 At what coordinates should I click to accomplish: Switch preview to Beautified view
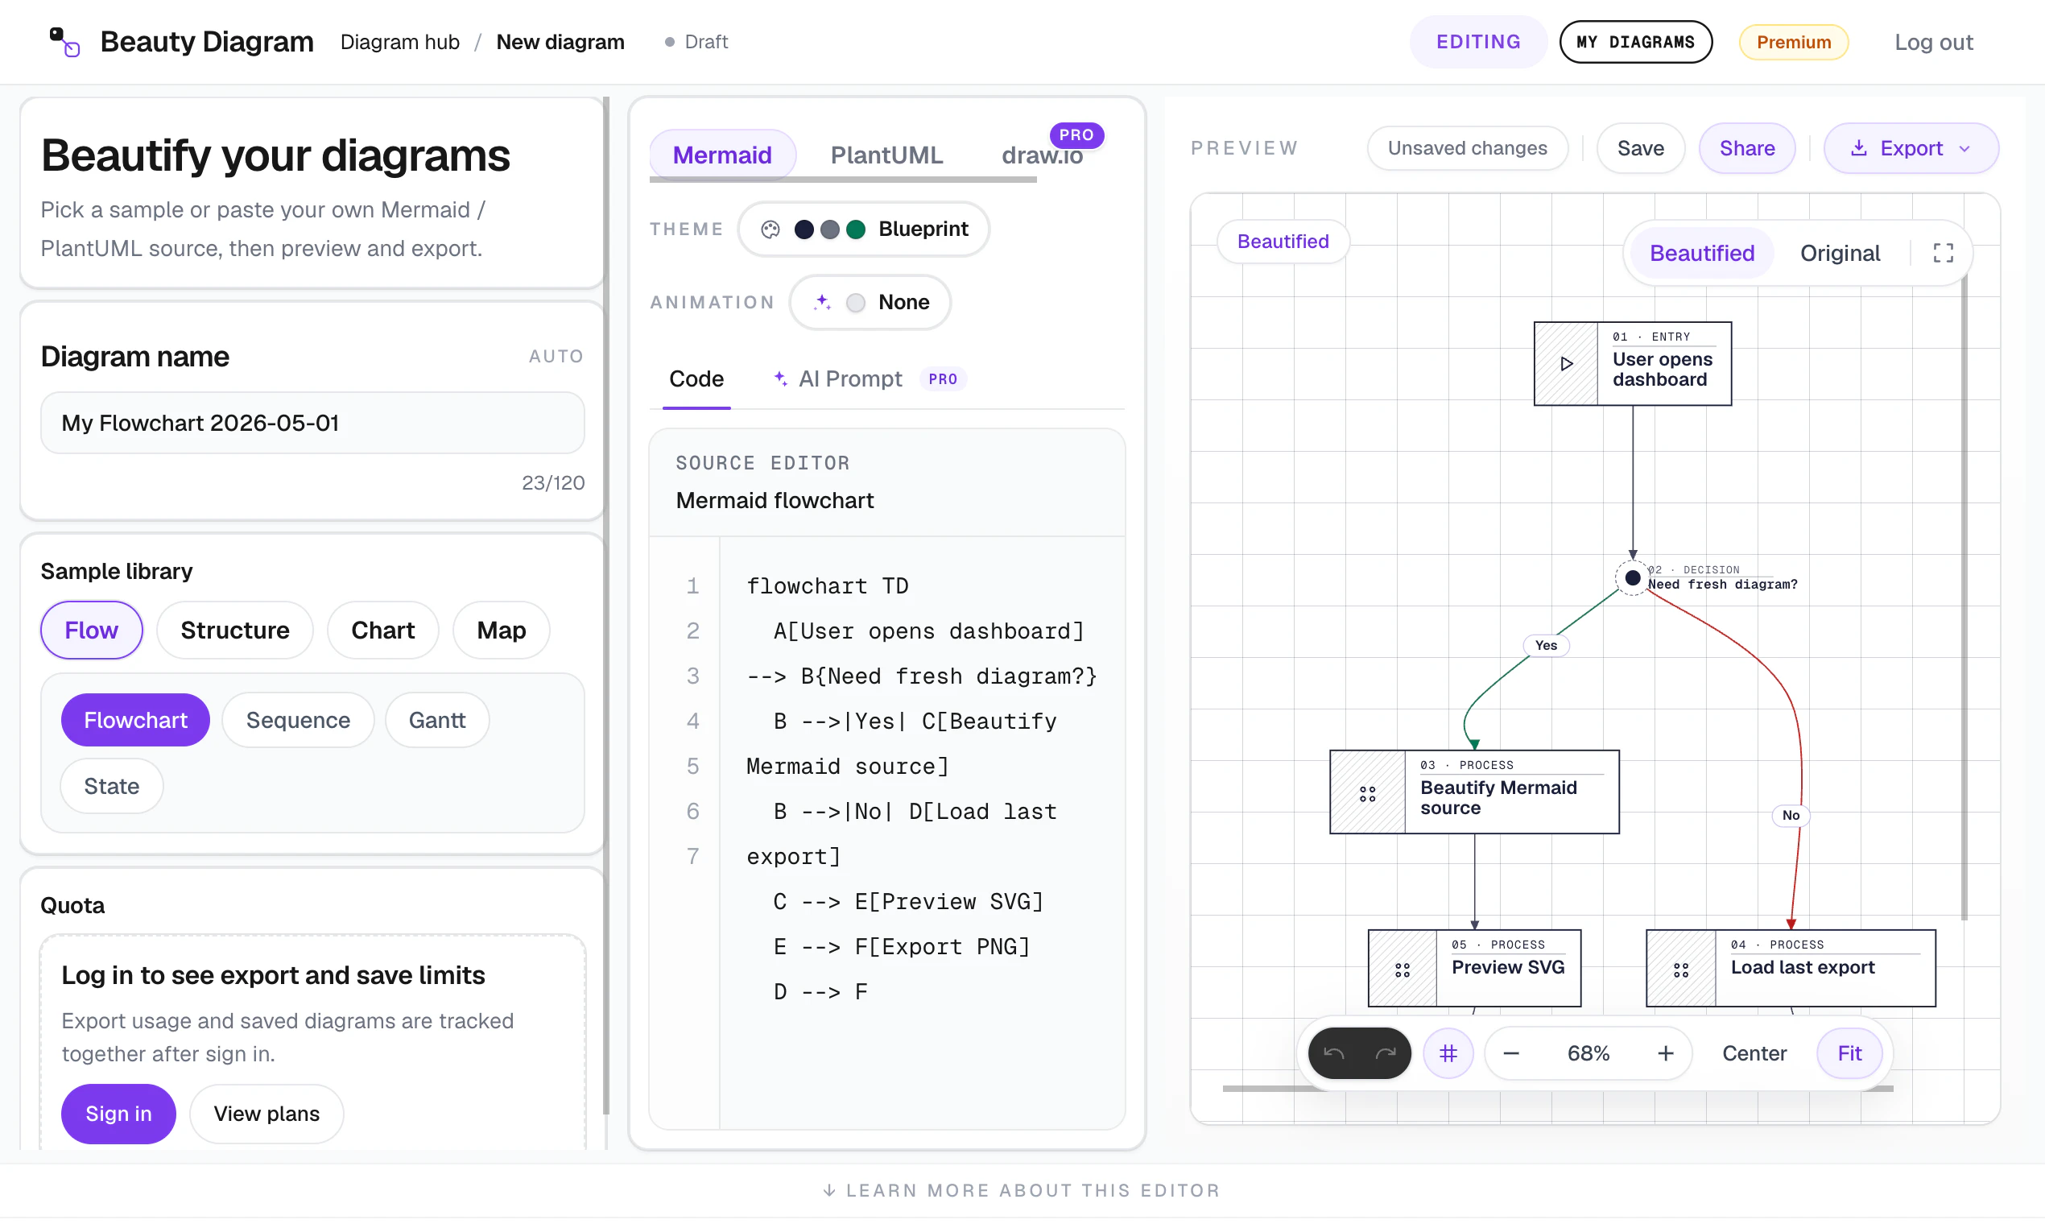click(x=1701, y=253)
